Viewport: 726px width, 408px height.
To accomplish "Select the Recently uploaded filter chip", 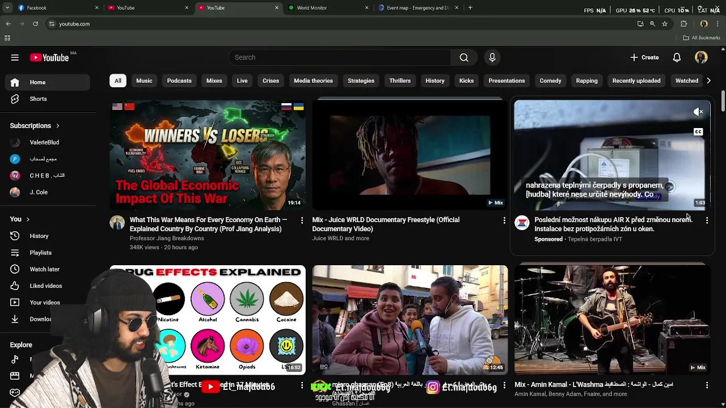I will point(636,80).
